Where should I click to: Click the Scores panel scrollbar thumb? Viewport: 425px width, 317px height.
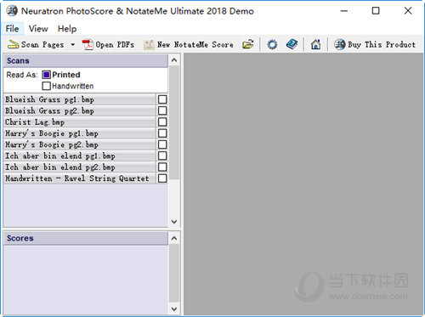click(174, 273)
